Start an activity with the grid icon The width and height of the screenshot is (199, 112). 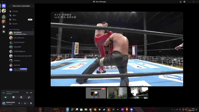point(21,97)
